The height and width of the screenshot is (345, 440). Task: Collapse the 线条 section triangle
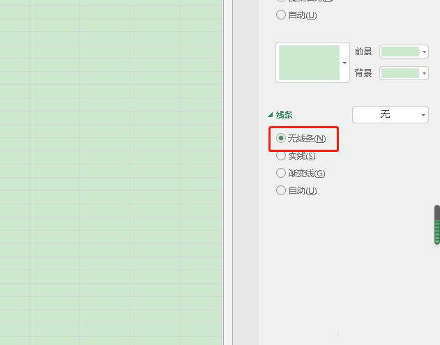coord(271,115)
